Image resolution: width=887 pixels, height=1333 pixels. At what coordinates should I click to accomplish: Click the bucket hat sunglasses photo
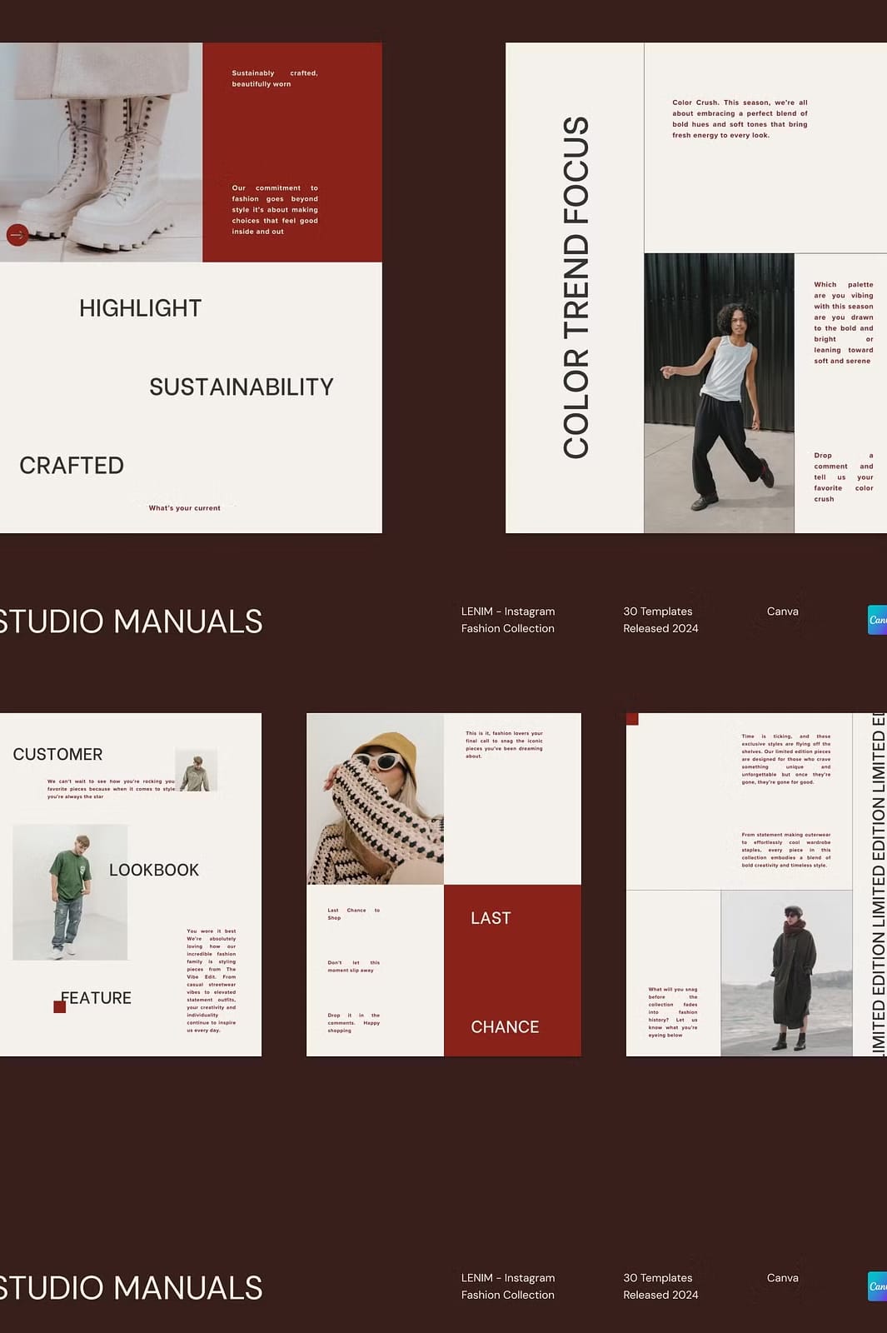[375, 799]
